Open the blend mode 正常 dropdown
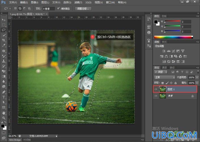This screenshot has height=142, width=200. pyautogui.click(x=164, y=77)
